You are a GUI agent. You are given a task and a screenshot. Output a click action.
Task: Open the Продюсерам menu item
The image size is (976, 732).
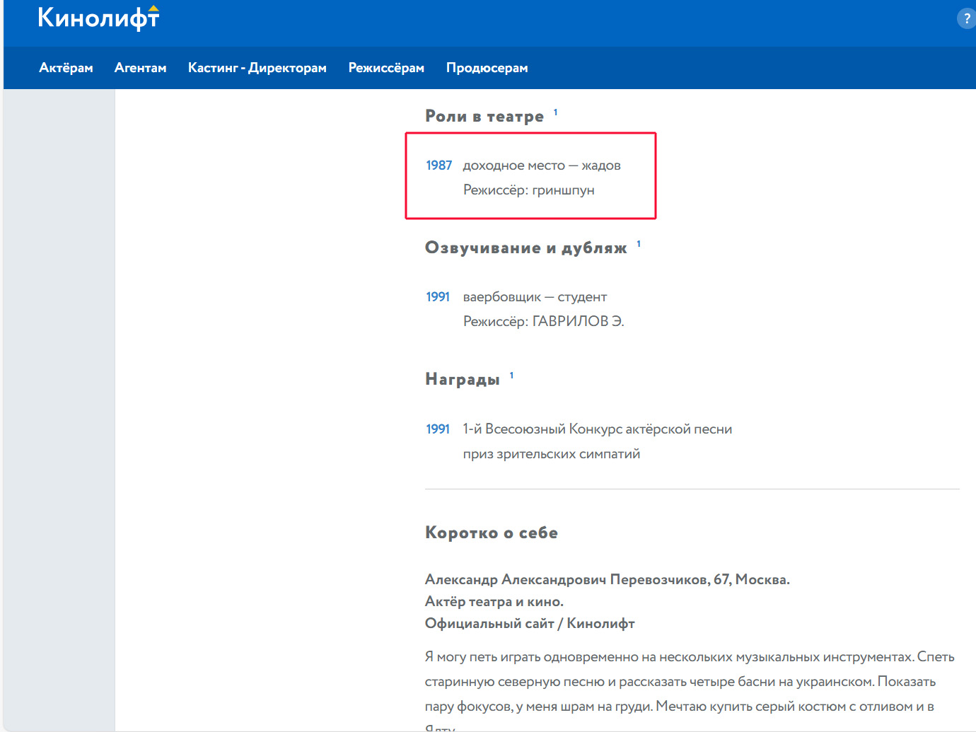tap(487, 68)
